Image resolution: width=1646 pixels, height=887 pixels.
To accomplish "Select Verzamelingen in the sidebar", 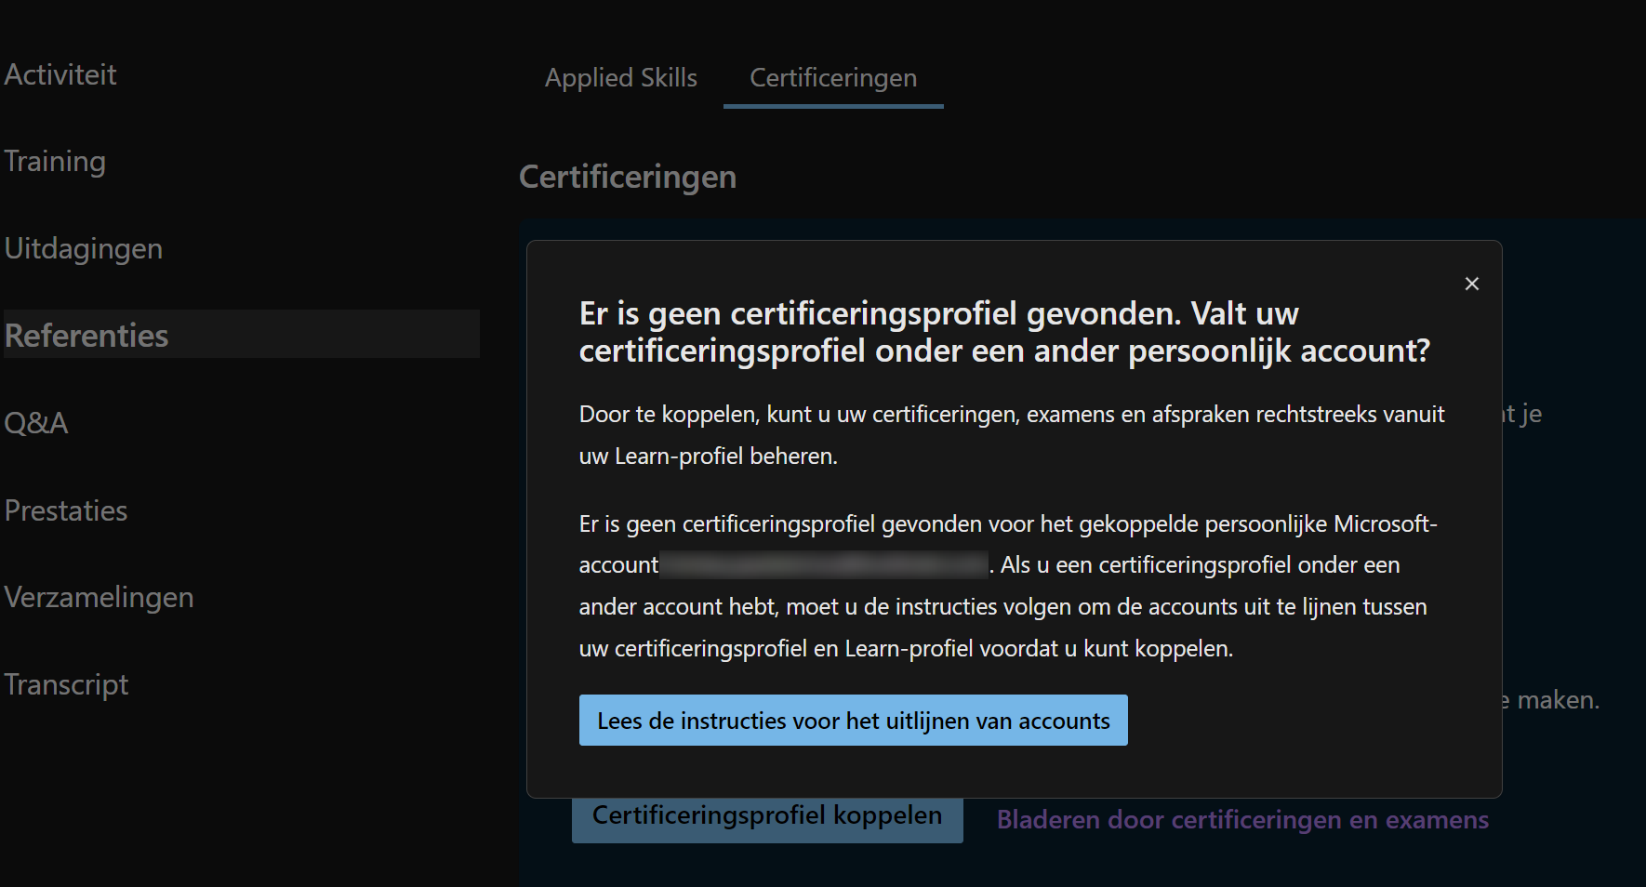I will 100,597.
